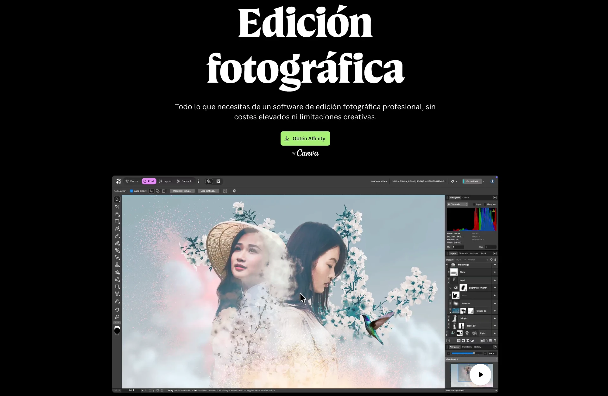608x396 pixels.
Task: Switch to the Transform tab
Action: tap(466, 347)
